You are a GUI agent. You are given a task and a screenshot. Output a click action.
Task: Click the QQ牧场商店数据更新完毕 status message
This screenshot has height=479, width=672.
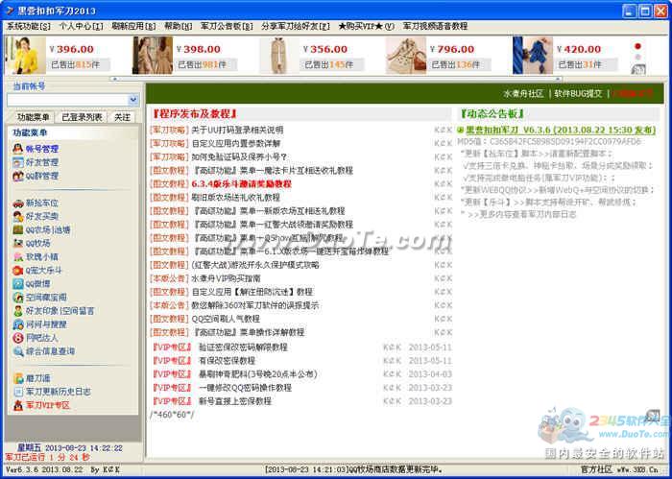[354, 469]
